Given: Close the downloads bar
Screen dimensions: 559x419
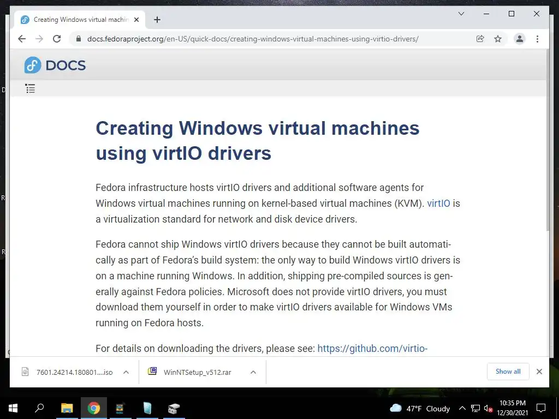Looking at the screenshot, I should click(x=539, y=372).
